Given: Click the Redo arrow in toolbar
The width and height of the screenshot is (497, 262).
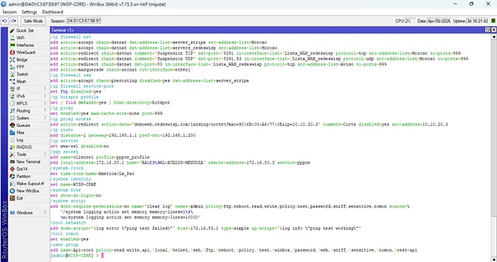Looking at the screenshot, I should point(13,21).
